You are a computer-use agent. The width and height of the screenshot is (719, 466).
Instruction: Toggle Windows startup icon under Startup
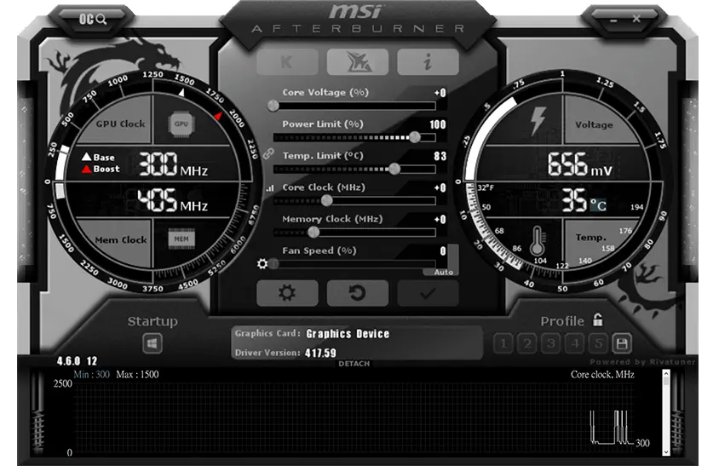click(x=152, y=343)
